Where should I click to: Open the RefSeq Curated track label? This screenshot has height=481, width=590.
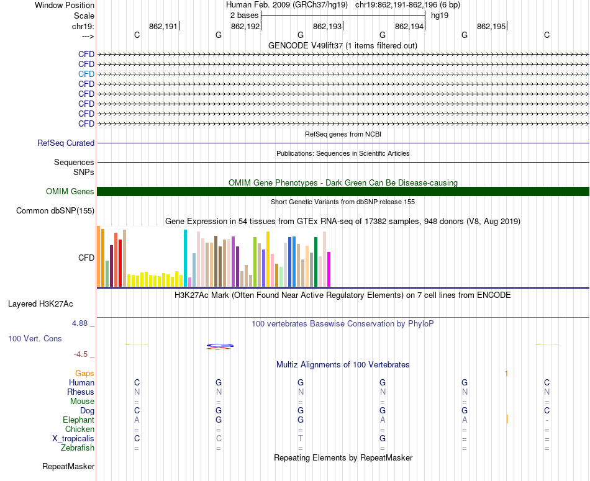66,143
